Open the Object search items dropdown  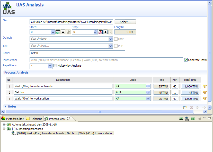click(x=111, y=39)
